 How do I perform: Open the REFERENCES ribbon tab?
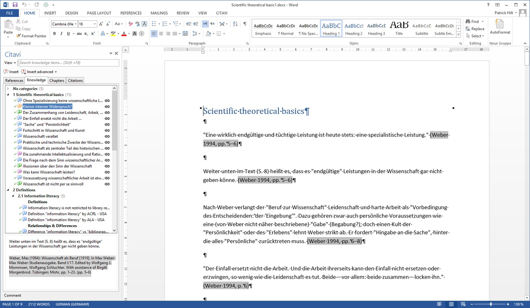[x=131, y=13]
